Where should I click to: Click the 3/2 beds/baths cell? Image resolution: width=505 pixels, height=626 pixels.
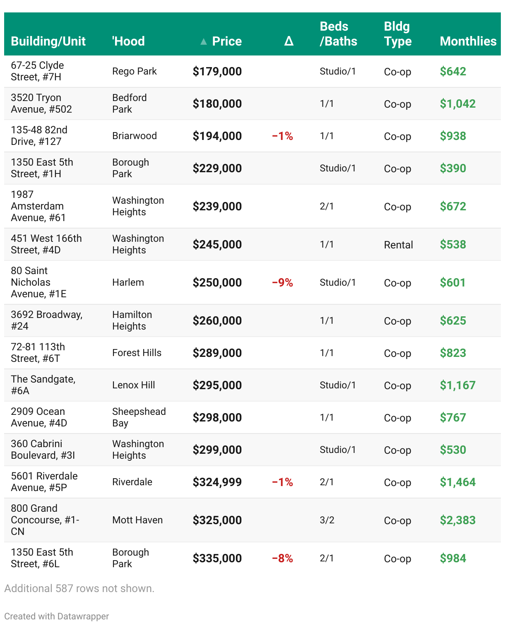(327, 520)
